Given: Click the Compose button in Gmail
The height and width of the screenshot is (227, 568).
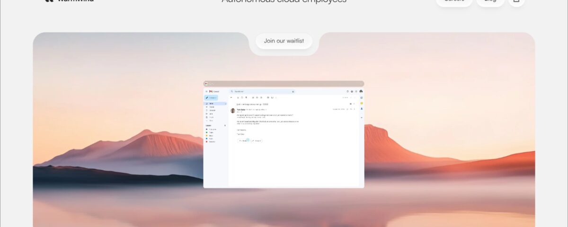Looking at the screenshot, I should coord(211,97).
